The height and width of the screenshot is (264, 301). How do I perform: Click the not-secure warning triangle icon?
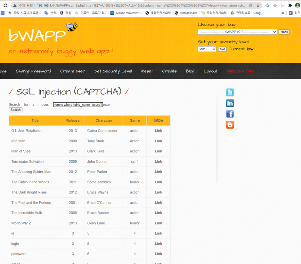pyautogui.click(x=15, y=5)
